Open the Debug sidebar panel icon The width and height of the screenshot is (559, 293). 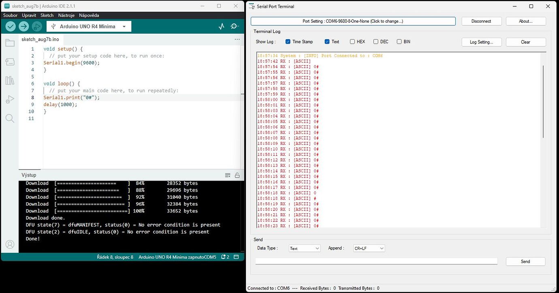[x=10, y=99]
